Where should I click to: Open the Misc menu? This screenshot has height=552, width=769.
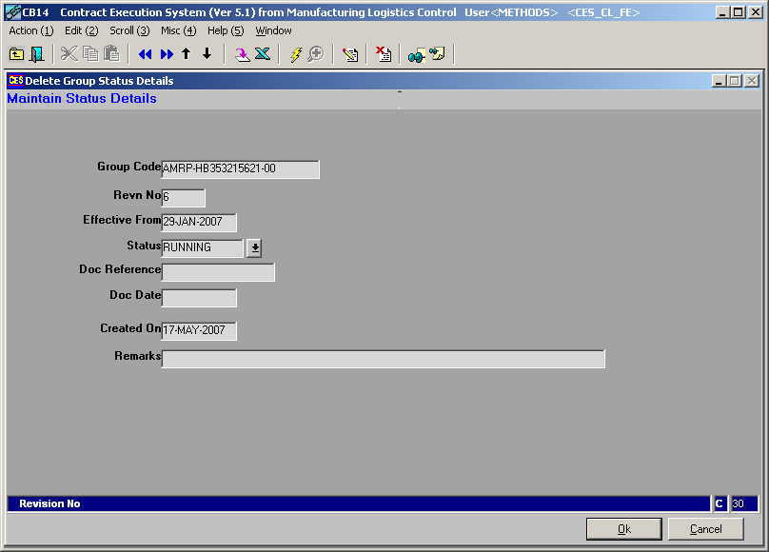tap(178, 30)
